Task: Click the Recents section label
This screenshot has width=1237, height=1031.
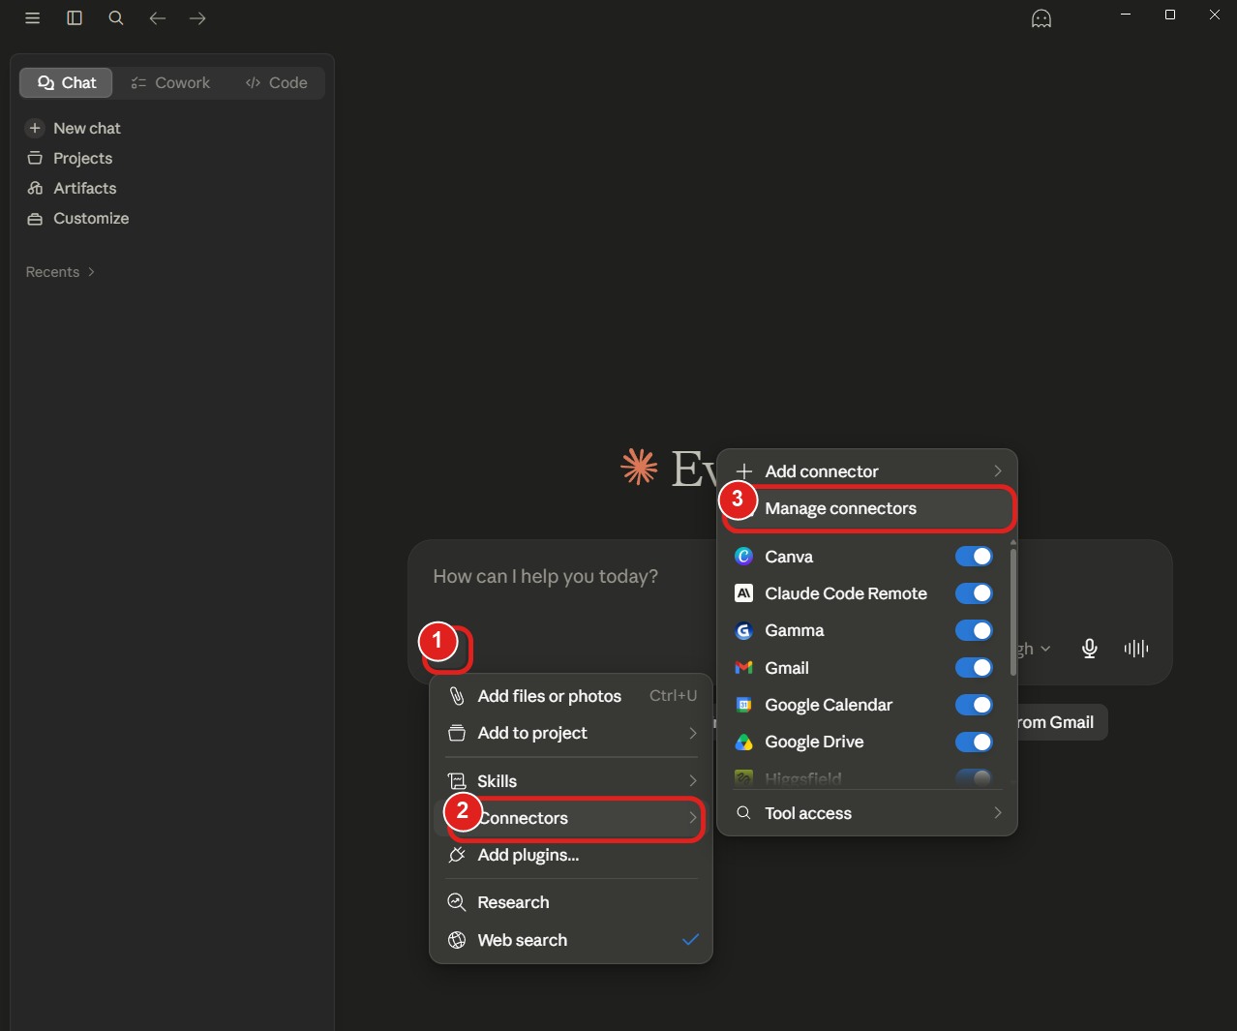Action: click(52, 272)
